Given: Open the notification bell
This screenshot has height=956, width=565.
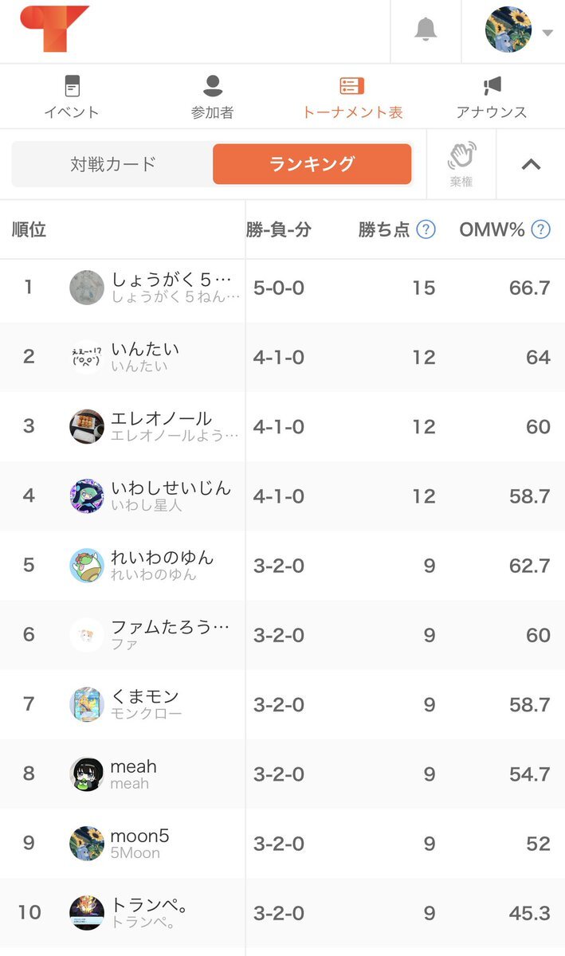Looking at the screenshot, I should (426, 30).
